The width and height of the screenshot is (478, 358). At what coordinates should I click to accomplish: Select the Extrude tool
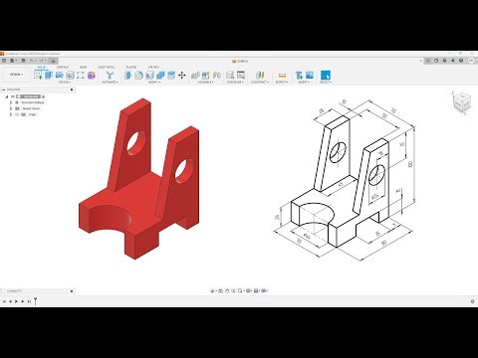coord(49,75)
